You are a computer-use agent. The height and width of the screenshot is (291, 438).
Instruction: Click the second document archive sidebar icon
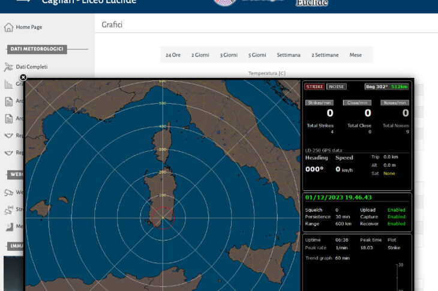pyautogui.click(x=8, y=119)
